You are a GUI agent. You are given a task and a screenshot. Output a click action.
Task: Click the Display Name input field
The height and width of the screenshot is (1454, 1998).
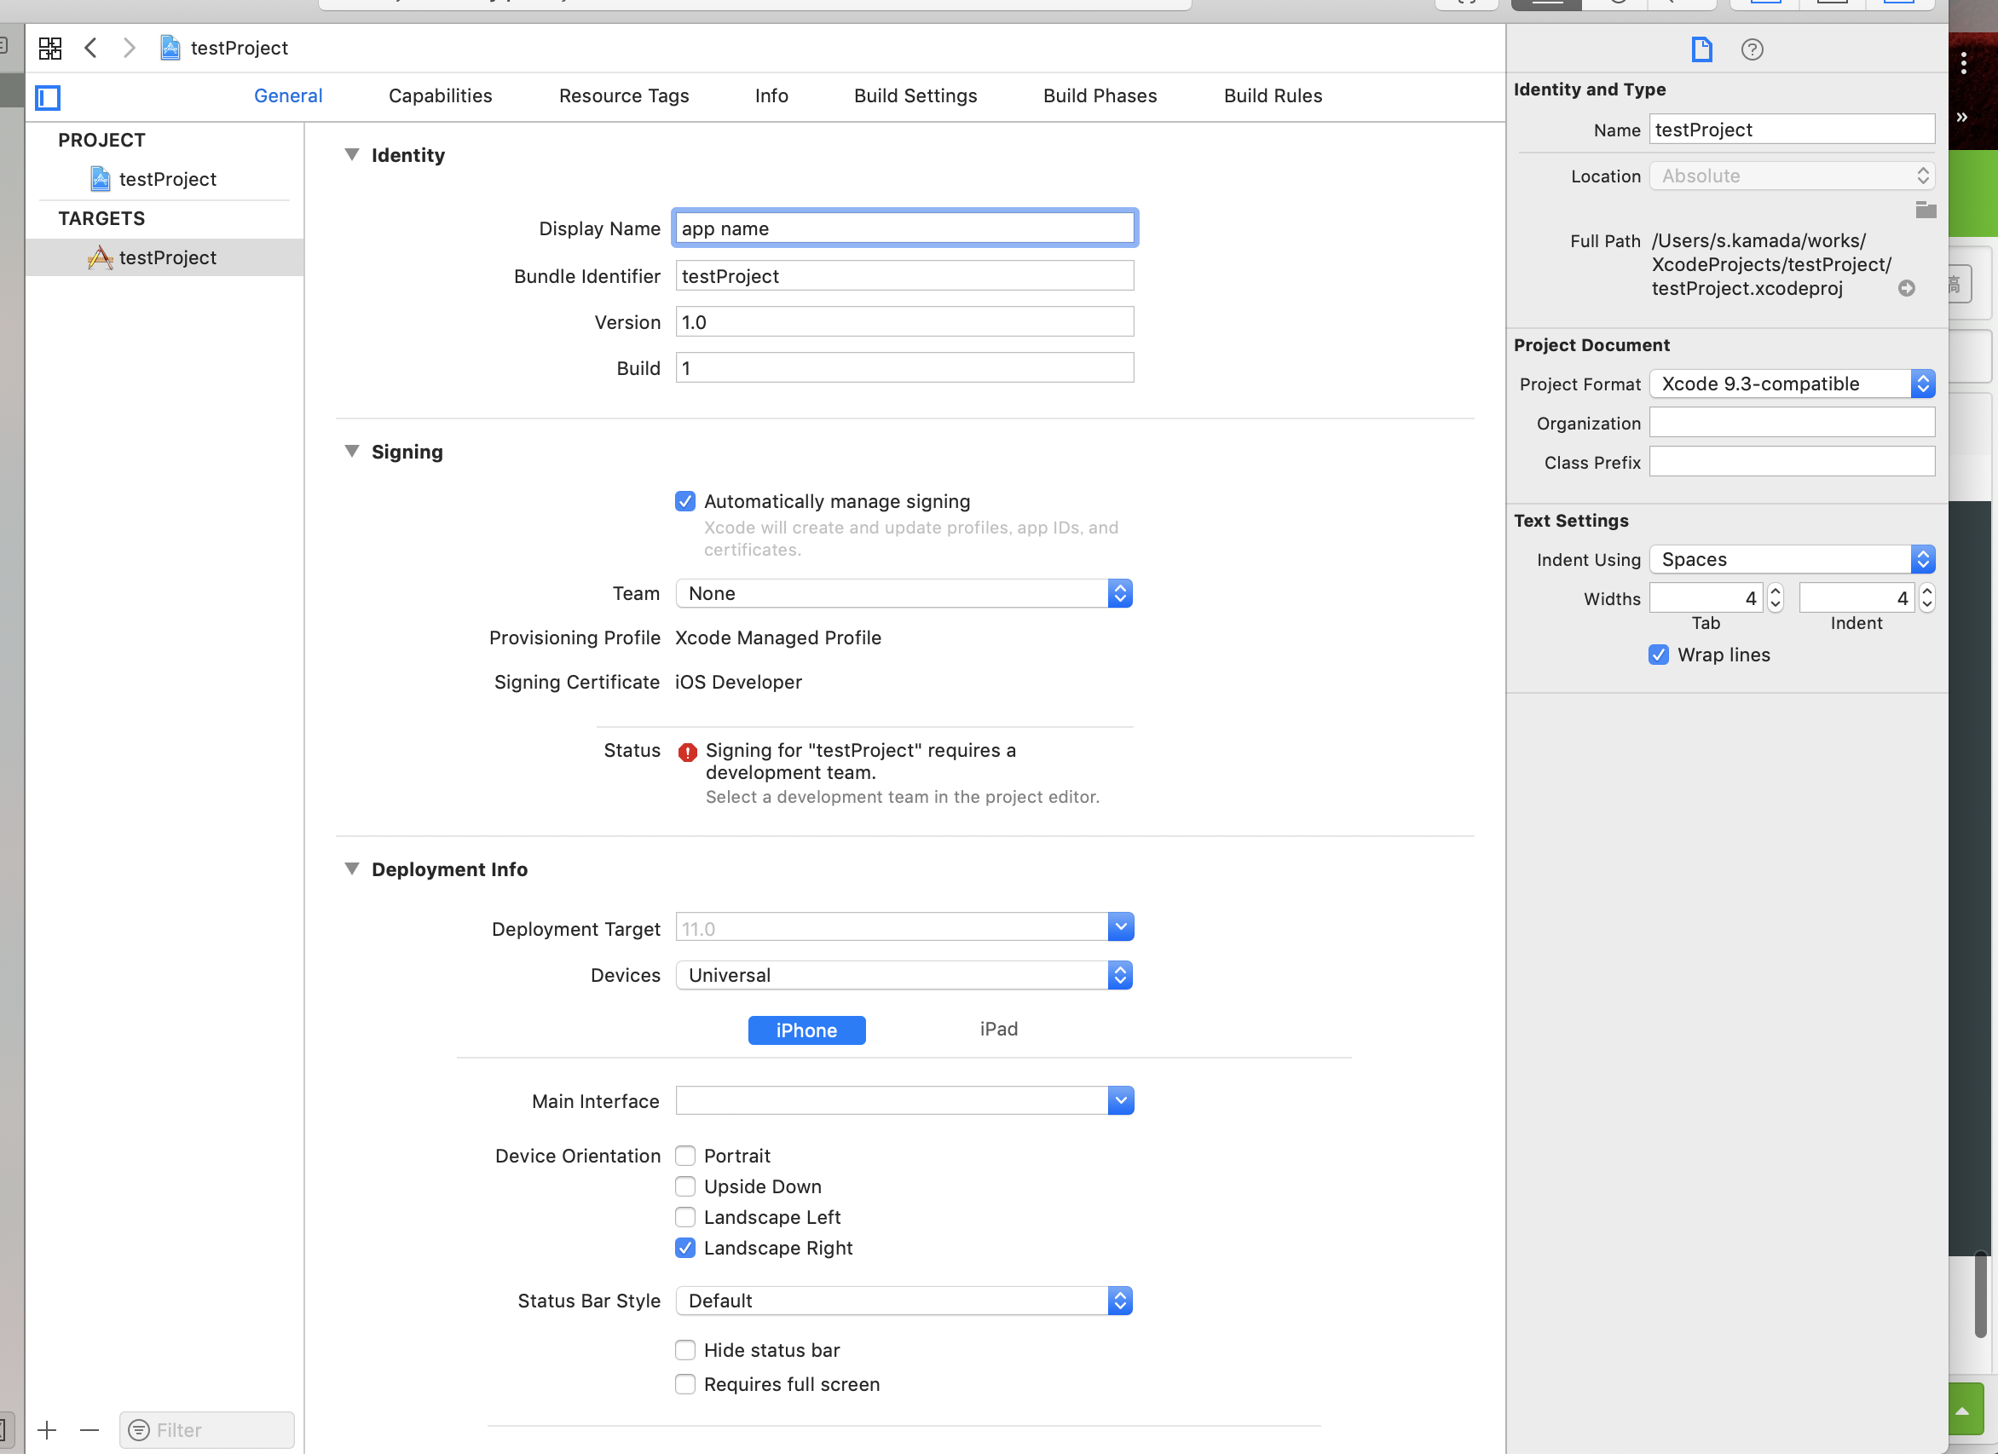tap(904, 228)
